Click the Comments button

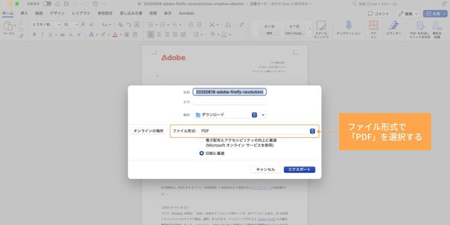379,13
